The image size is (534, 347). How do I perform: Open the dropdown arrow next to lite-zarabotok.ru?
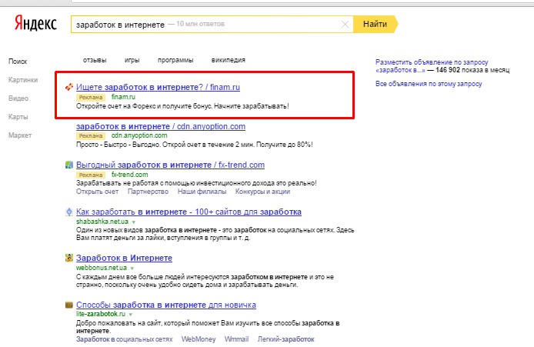pyautogui.click(x=131, y=315)
